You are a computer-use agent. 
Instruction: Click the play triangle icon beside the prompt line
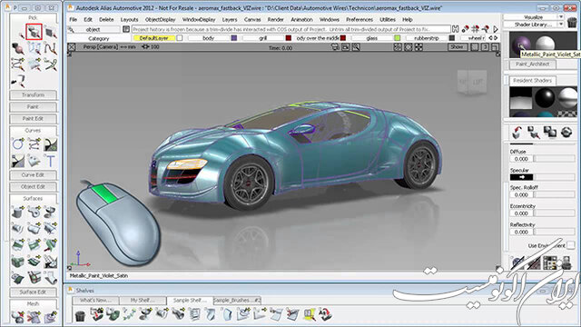pos(496,29)
